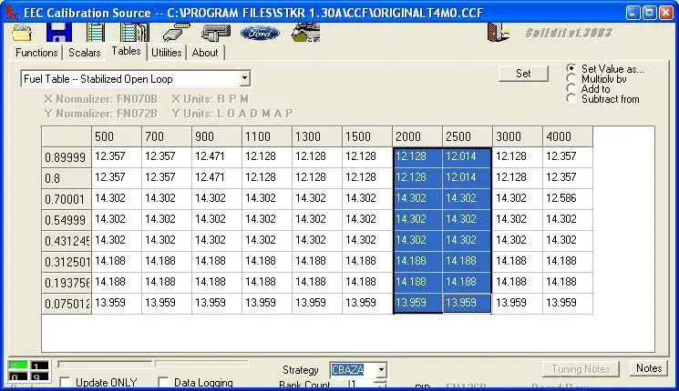
Task: Click the car engine picture icon
Action: pos(306,34)
